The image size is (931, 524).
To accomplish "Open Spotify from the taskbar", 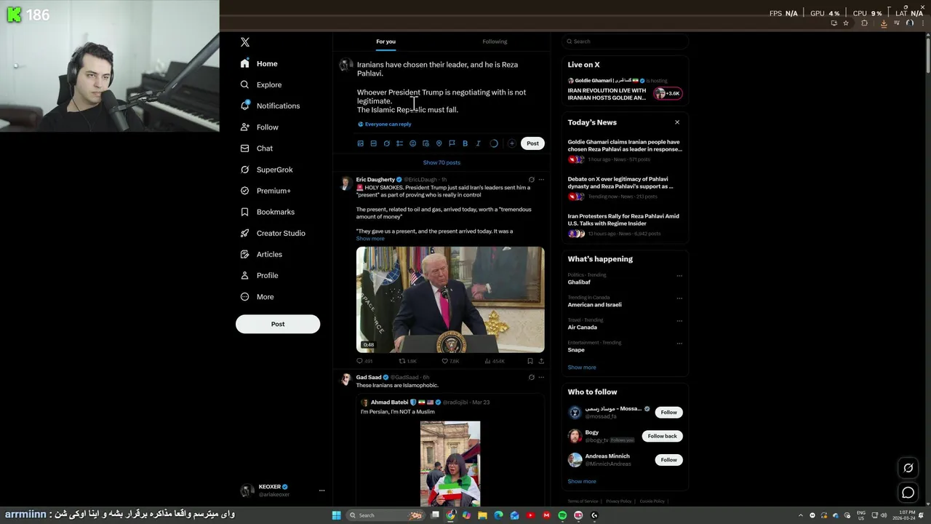I will pyautogui.click(x=562, y=515).
